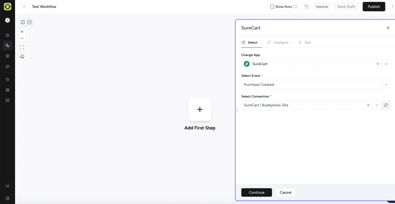Zoom in on the workflow canvas
The image size is (395, 204).
point(22,32)
